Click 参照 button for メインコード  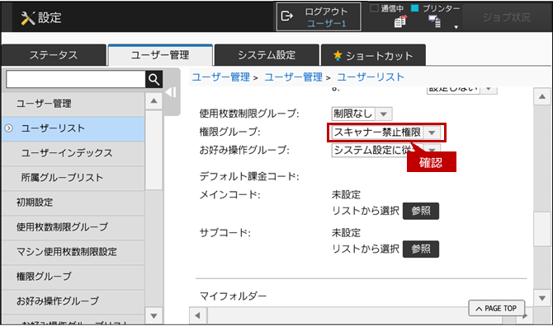(x=421, y=211)
